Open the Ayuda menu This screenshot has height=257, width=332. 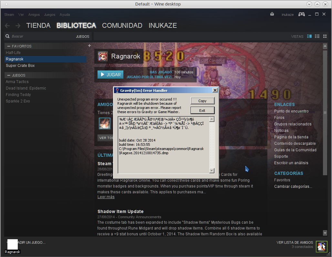(65, 15)
